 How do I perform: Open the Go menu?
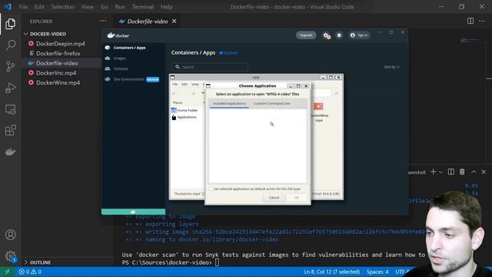[x=105, y=7]
